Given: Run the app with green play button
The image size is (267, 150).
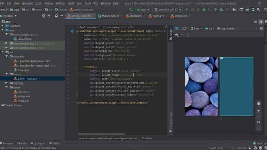Looking at the screenshot, I should coord(187,10).
